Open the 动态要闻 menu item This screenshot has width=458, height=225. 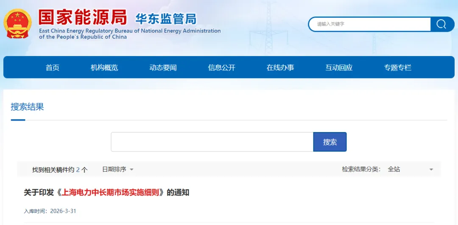click(163, 67)
